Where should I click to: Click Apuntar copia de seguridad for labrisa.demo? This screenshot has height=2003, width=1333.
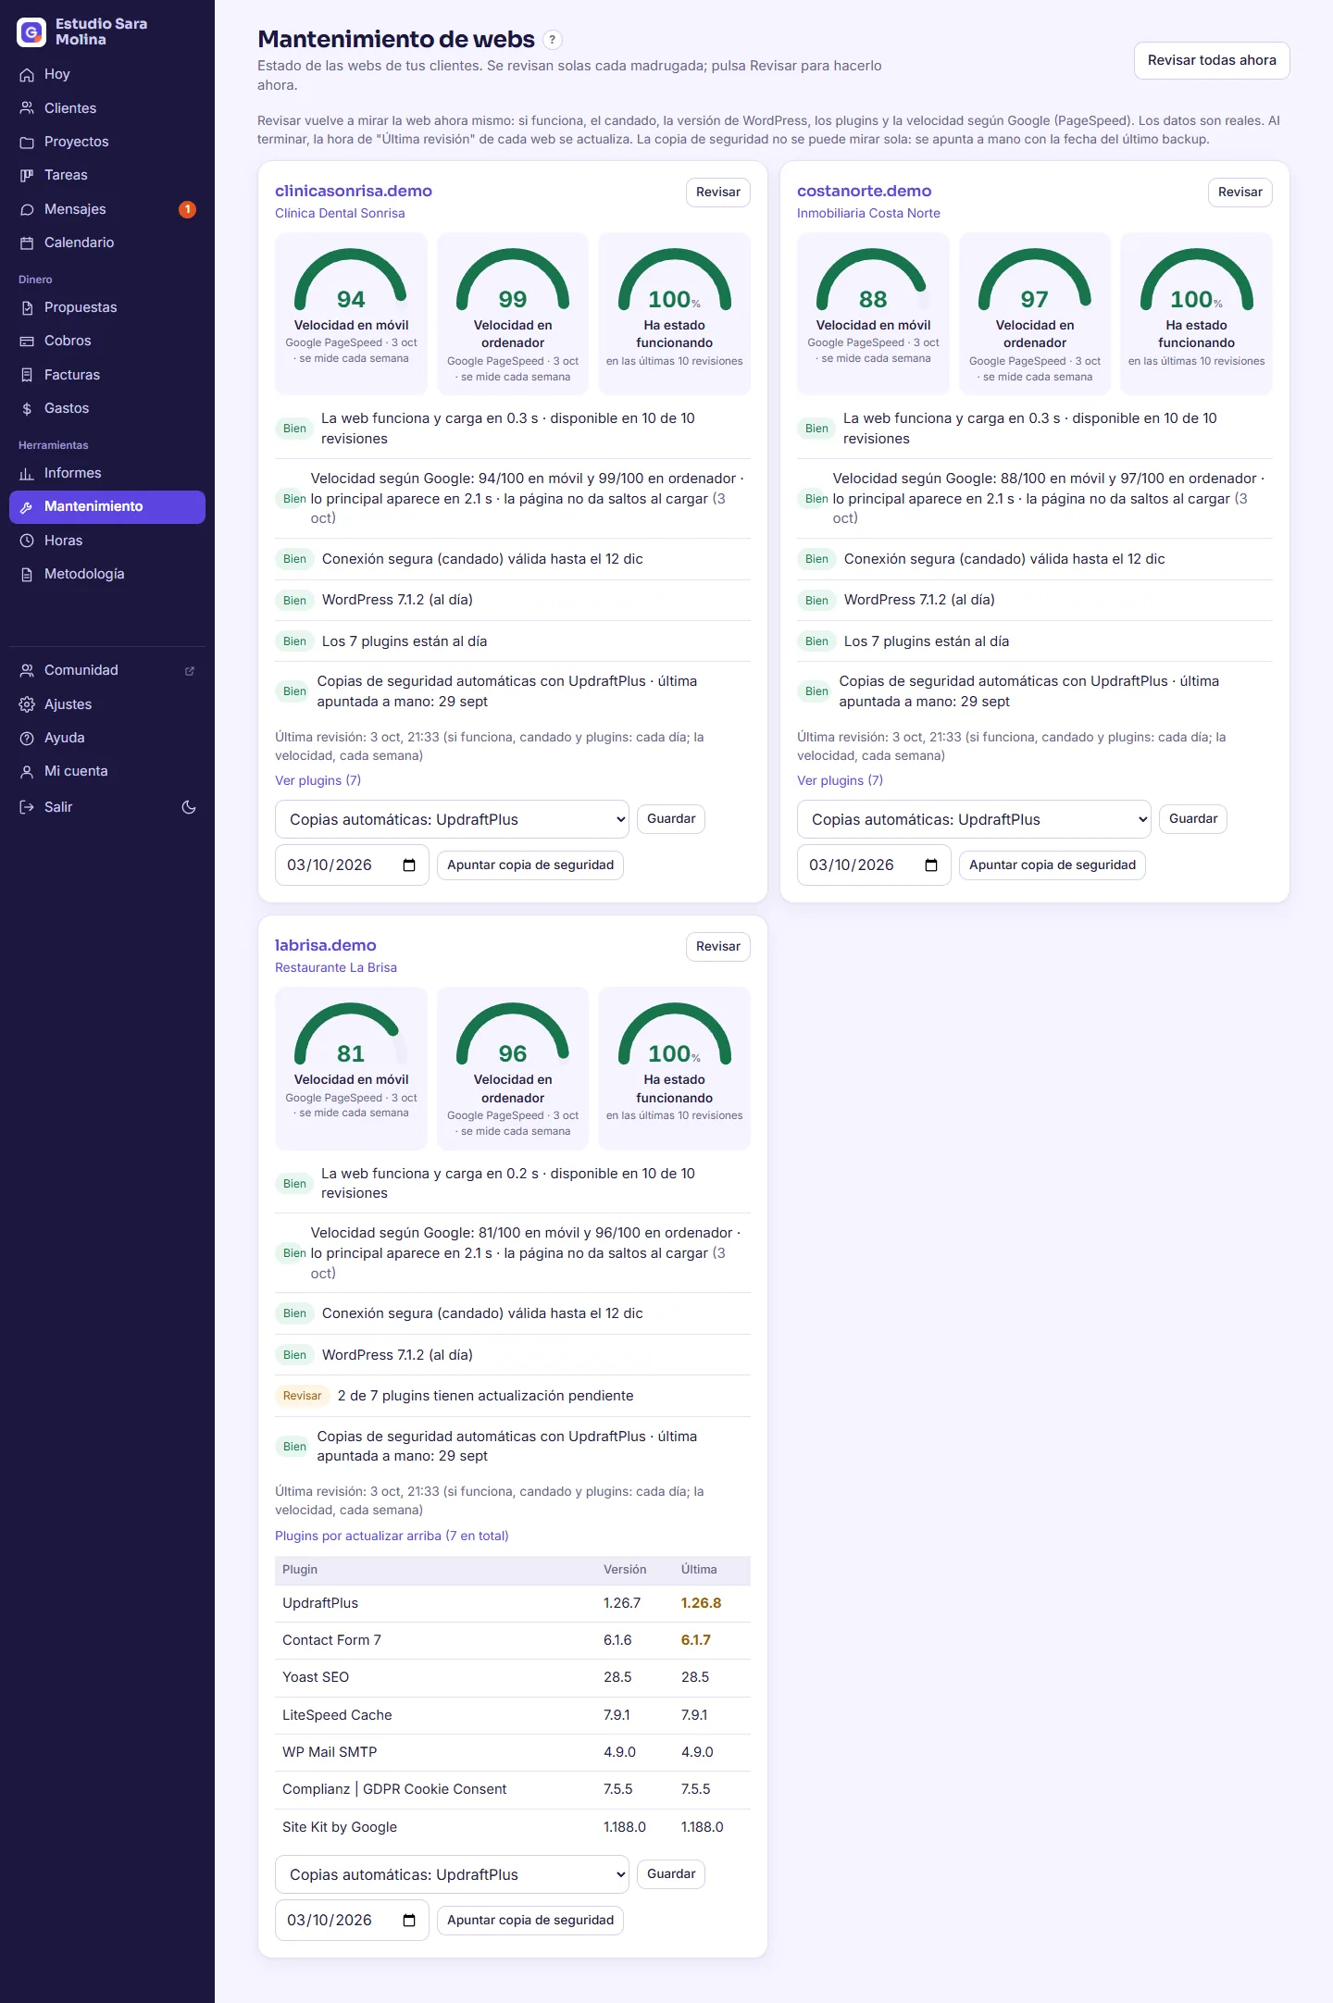tap(530, 1920)
